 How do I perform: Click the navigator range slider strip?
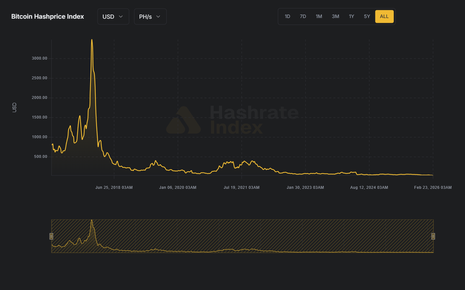pos(242,236)
